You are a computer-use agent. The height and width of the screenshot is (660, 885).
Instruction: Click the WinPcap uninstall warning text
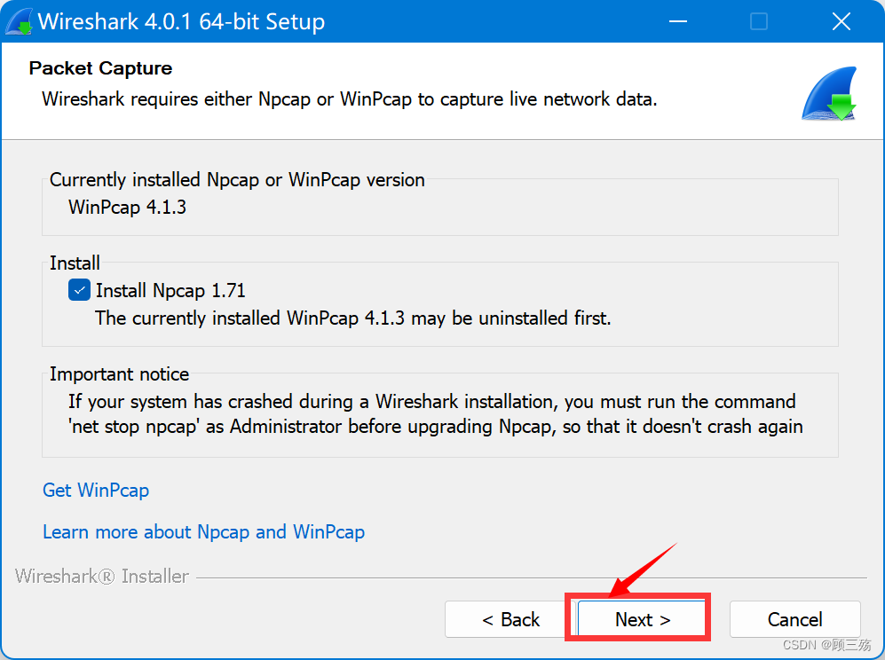click(x=353, y=318)
